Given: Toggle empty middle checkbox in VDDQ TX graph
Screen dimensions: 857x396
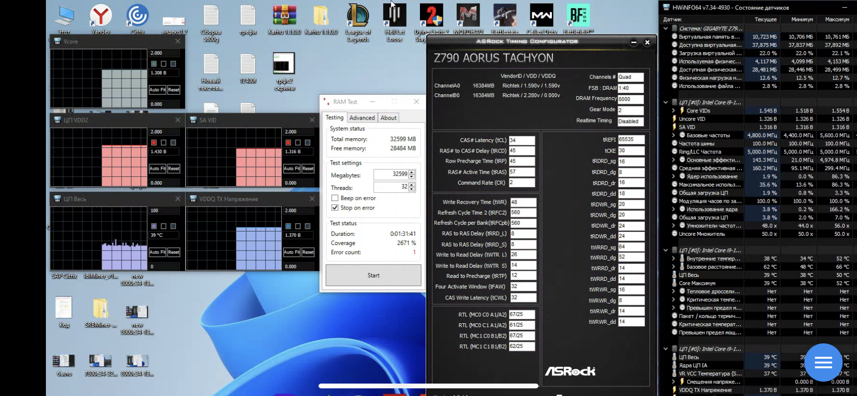Looking at the screenshot, I should coord(298,226).
